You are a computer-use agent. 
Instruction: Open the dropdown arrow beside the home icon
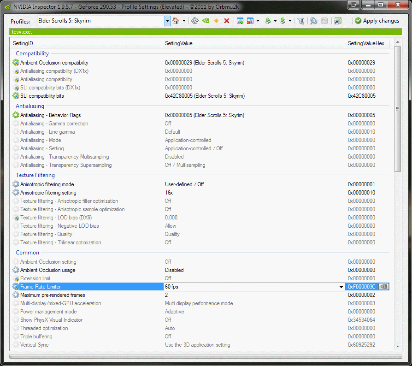click(184, 21)
